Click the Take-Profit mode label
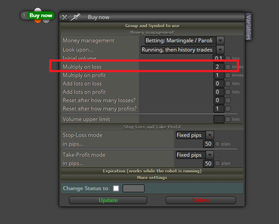This screenshot has height=224, width=279. tap(84, 155)
